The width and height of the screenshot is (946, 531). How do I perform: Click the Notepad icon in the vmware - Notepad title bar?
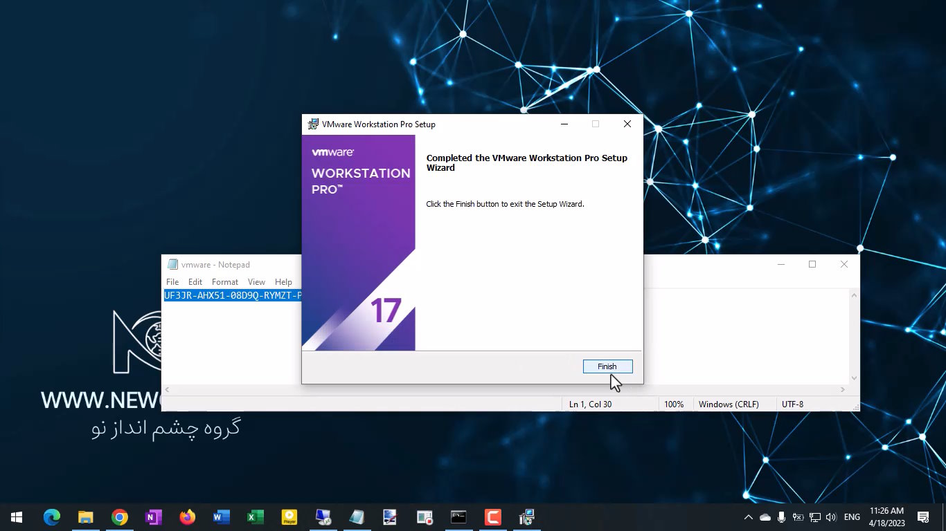coord(172,264)
